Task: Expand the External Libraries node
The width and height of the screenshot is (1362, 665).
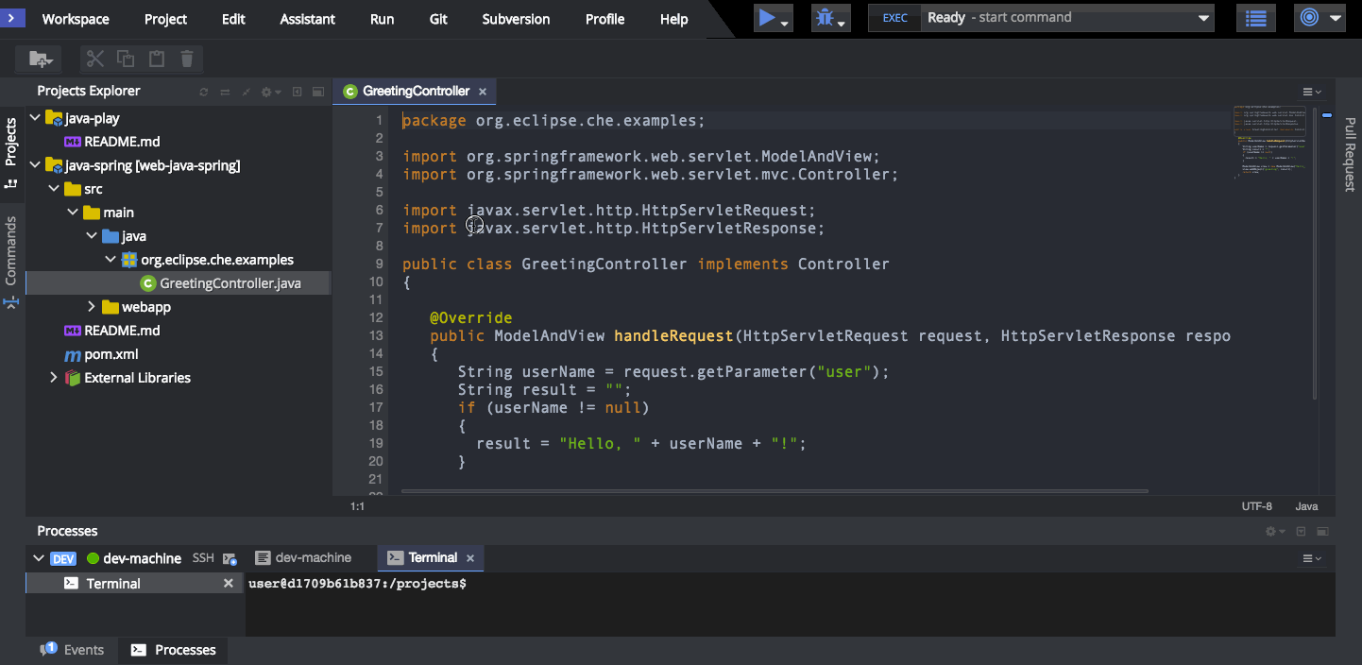Action: [55, 377]
